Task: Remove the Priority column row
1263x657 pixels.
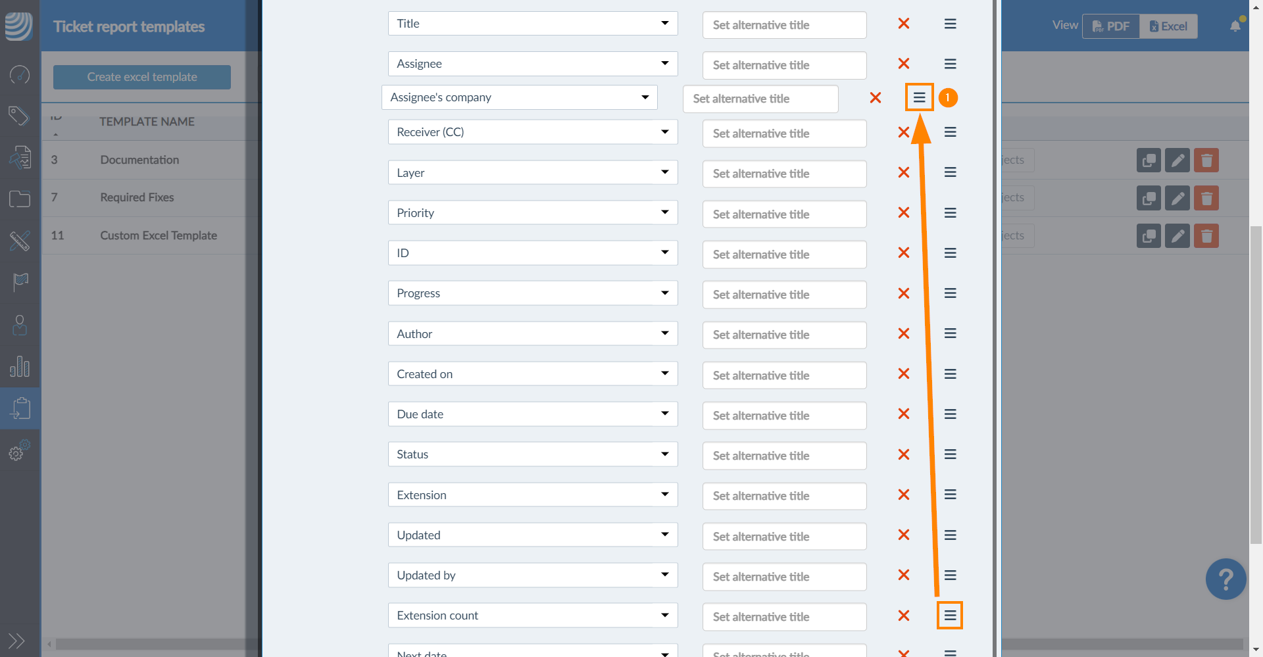Action: click(x=904, y=212)
